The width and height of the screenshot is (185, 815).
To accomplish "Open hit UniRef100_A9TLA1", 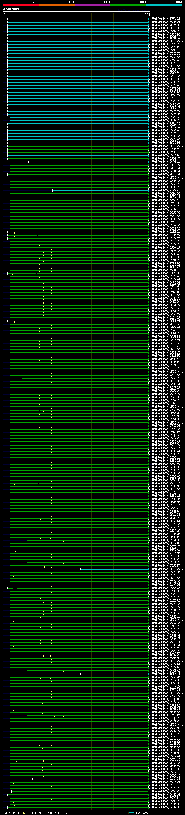I will (x=166, y=127).
